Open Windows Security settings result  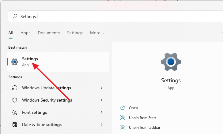pos(58,100)
